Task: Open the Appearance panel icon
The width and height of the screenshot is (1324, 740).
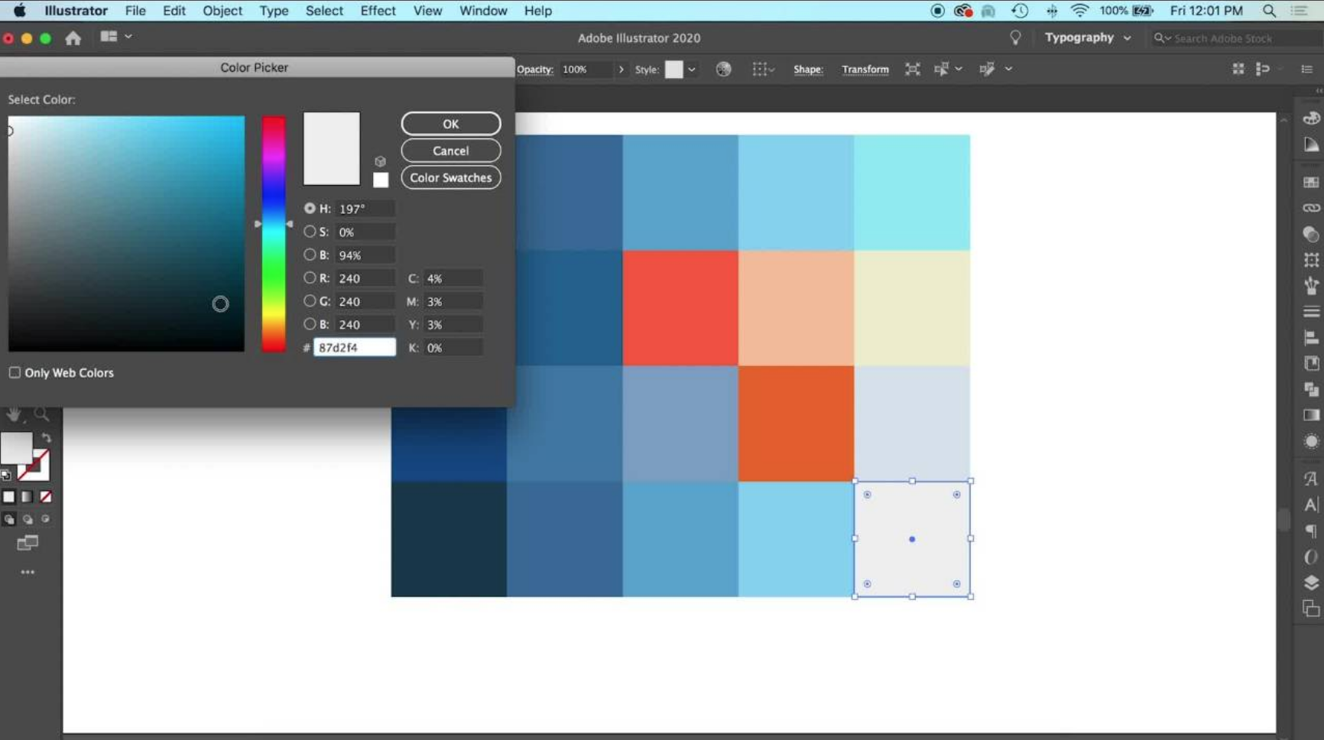Action: click(1311, 441)
